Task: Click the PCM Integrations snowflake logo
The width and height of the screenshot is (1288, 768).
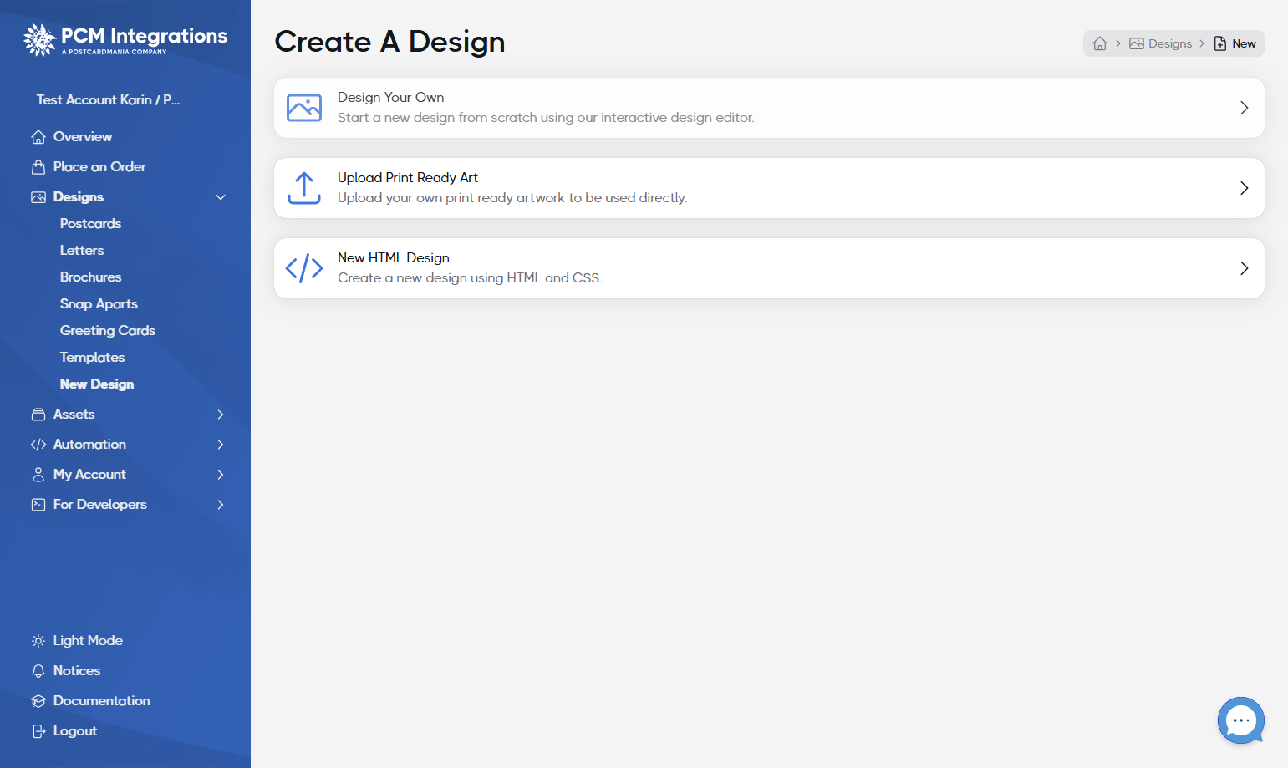Action: (x=39, y=39)
